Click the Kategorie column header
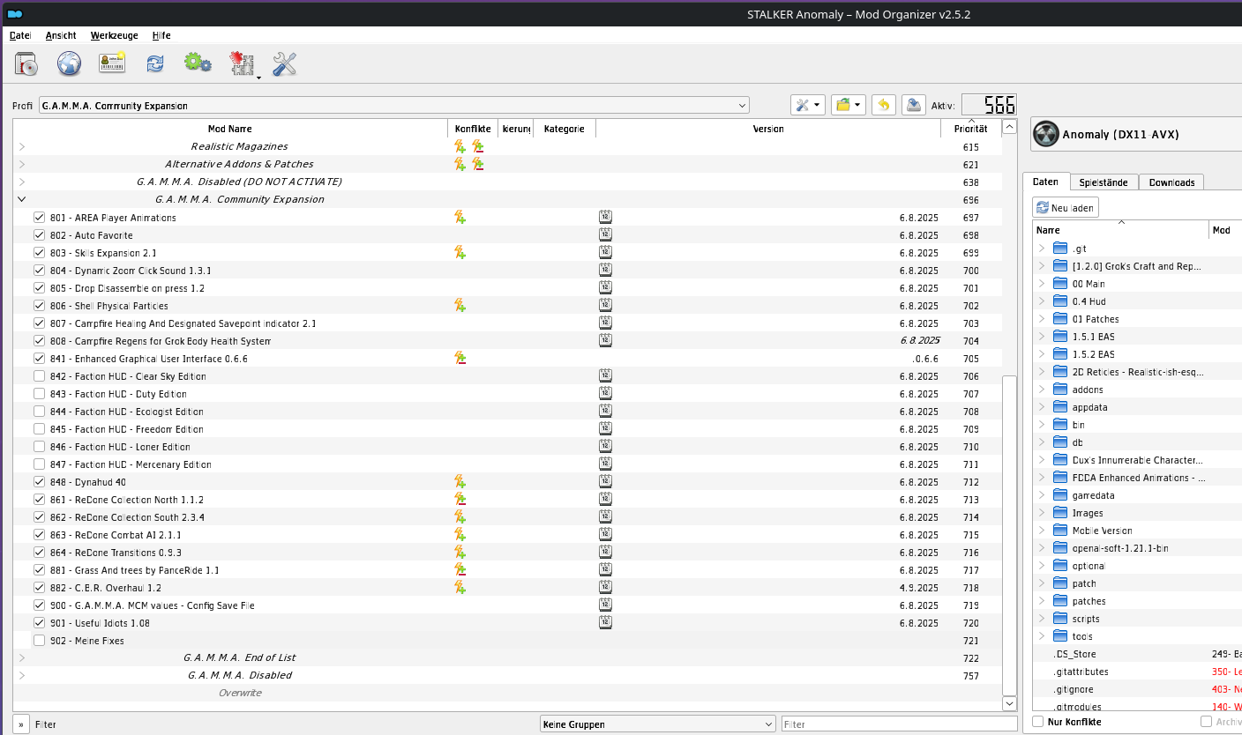This screenshot has height=735, width=1242. (x=564, y=129)
